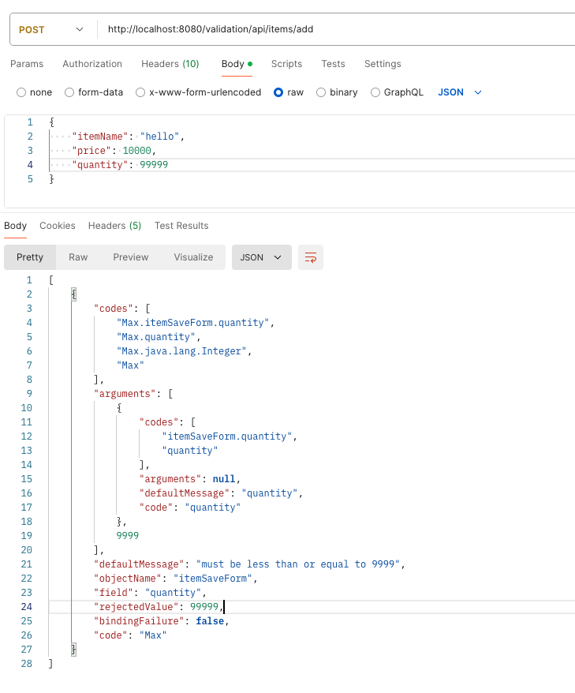The image size is (575, 693).
Task: Click line number 21 in response gutter
Action: (x=27, y=564)
